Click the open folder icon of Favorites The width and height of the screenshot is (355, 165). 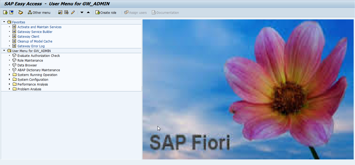[x=9, y=22]
